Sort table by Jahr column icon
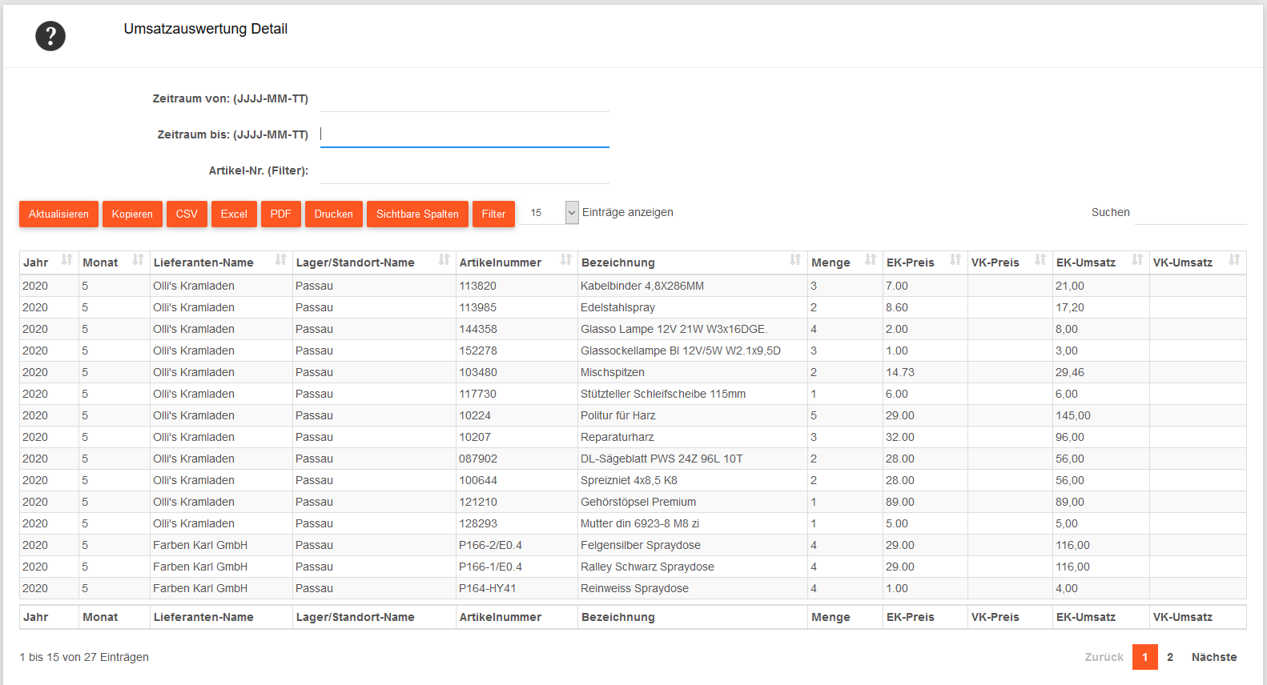This screenshot has height=685, width=1267. click(66, 260)
